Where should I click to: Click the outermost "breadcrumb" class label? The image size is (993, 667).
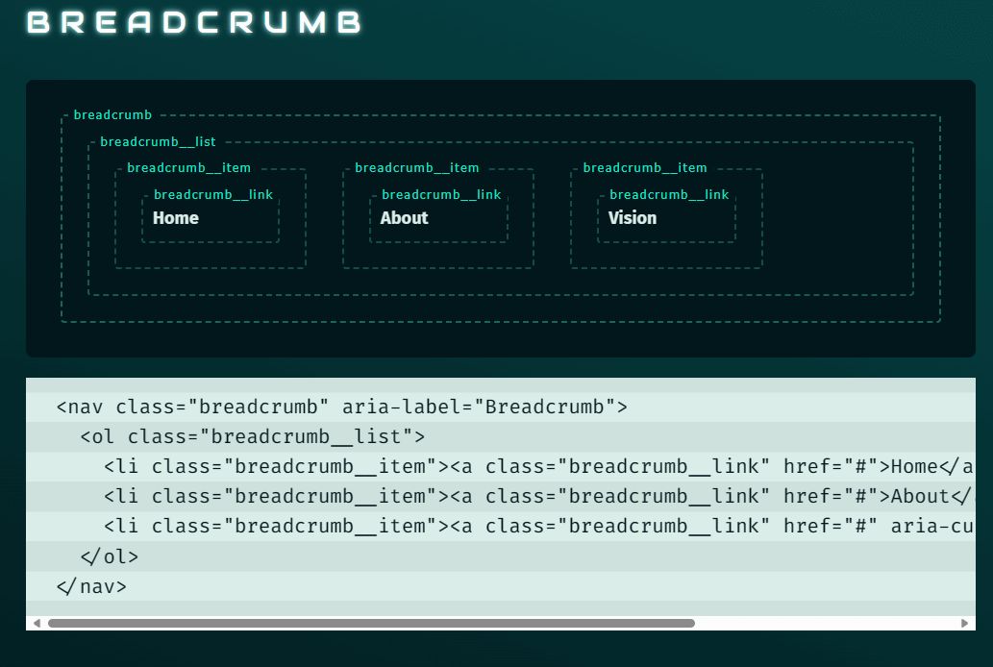pyautogui.click(x=112, y=115)
